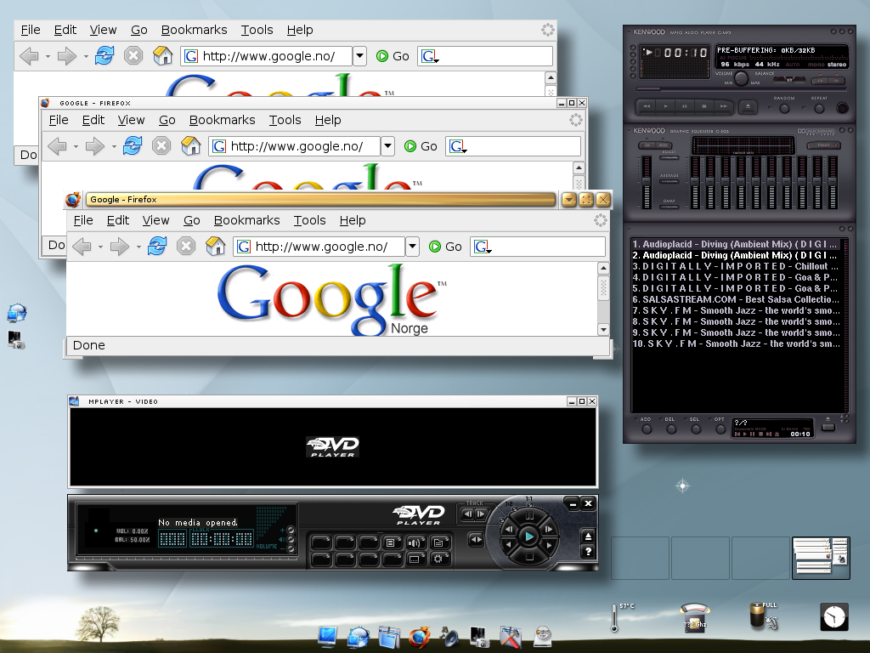870x653 pixels.
Task: Open file browser icon on DVD player
Action: [438, 542]
